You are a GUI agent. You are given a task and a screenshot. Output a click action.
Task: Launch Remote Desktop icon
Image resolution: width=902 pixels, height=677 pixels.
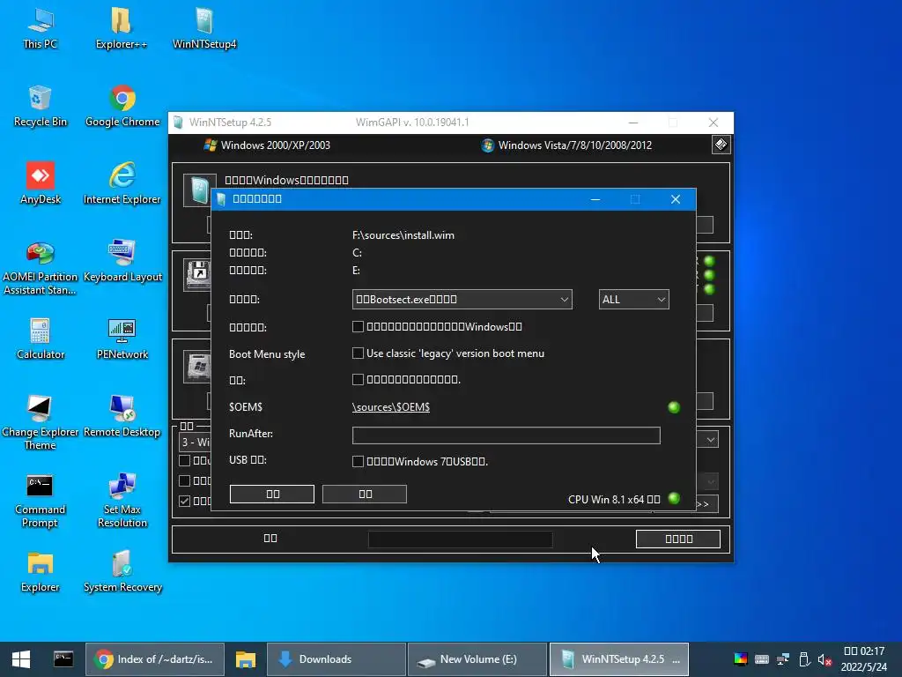[122, 417]
